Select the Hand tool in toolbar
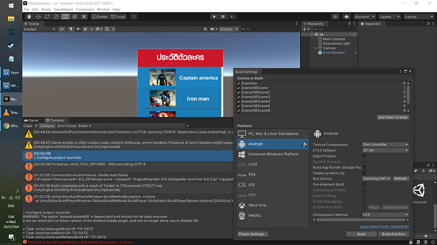Viewport: 437px width, 245px height. pyautogui.click(x=29, y=16)
